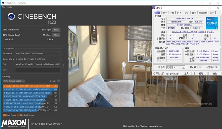This screenshot has height=129, width=222.
Task: Click the Cinebench logo sphere icon
Action: [11, 16]
